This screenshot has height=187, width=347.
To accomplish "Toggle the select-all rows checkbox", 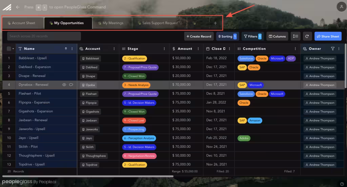I will 9,49.
